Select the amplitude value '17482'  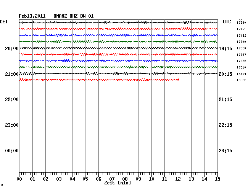(242, 36)
